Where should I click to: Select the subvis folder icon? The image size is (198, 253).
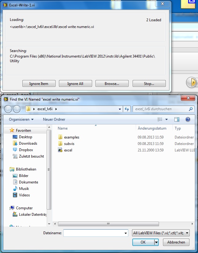(60, 144)
